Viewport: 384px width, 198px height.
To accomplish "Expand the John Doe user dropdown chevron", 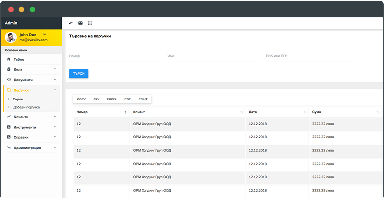I will [x=45, y=35].
